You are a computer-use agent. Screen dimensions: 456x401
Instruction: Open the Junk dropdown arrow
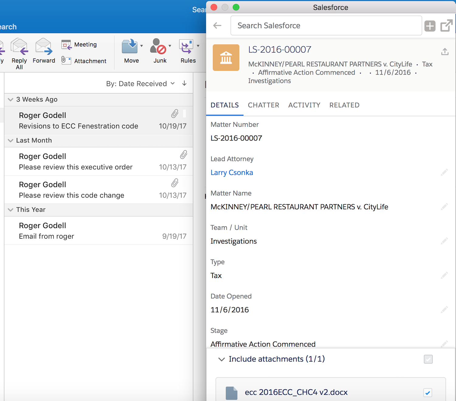170,46
